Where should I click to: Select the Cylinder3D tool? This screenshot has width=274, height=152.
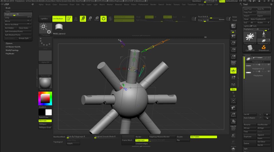(x=250, y=48)
